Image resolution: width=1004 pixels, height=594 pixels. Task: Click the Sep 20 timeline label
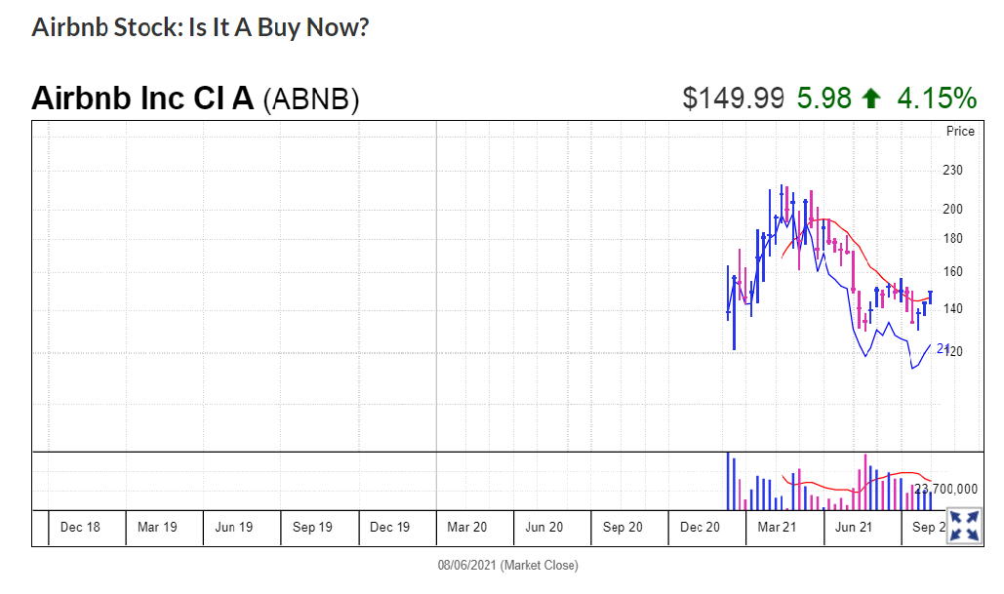(622, 528)
